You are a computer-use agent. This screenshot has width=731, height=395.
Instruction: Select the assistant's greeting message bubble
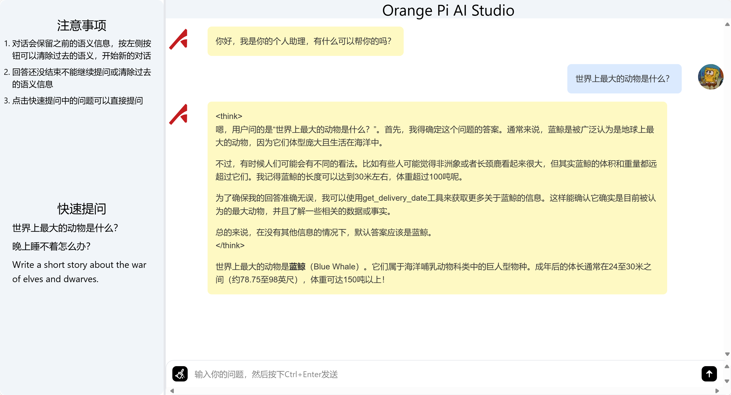pyautogui.click(x=305, y=41)
